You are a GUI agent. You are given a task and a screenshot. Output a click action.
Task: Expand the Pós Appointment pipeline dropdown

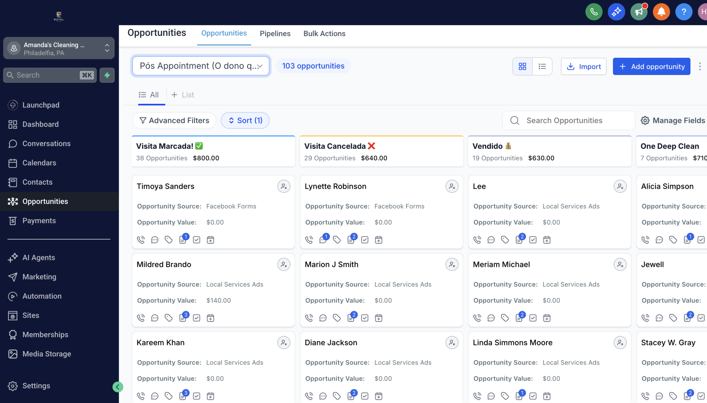(201, 66)
